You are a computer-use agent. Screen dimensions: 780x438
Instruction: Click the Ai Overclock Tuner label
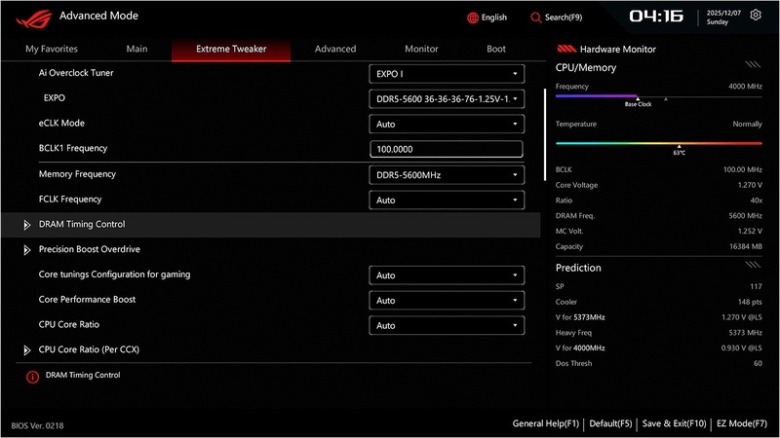tap(76, 73)
